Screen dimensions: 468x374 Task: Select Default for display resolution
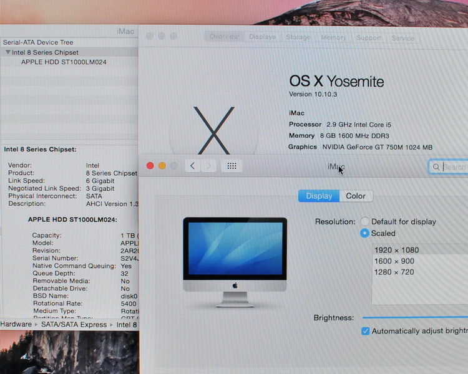click(x=365, y=222)
